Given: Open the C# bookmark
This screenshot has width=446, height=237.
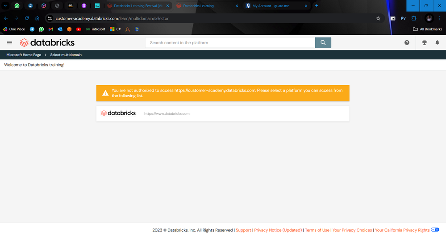Looking at the screenshot, I should tap(115, 29).
